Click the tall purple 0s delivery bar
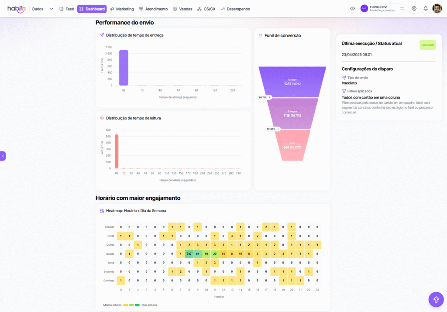Image resolution: width=447 pixels, height=312 pixels. (x=124, y=68)
